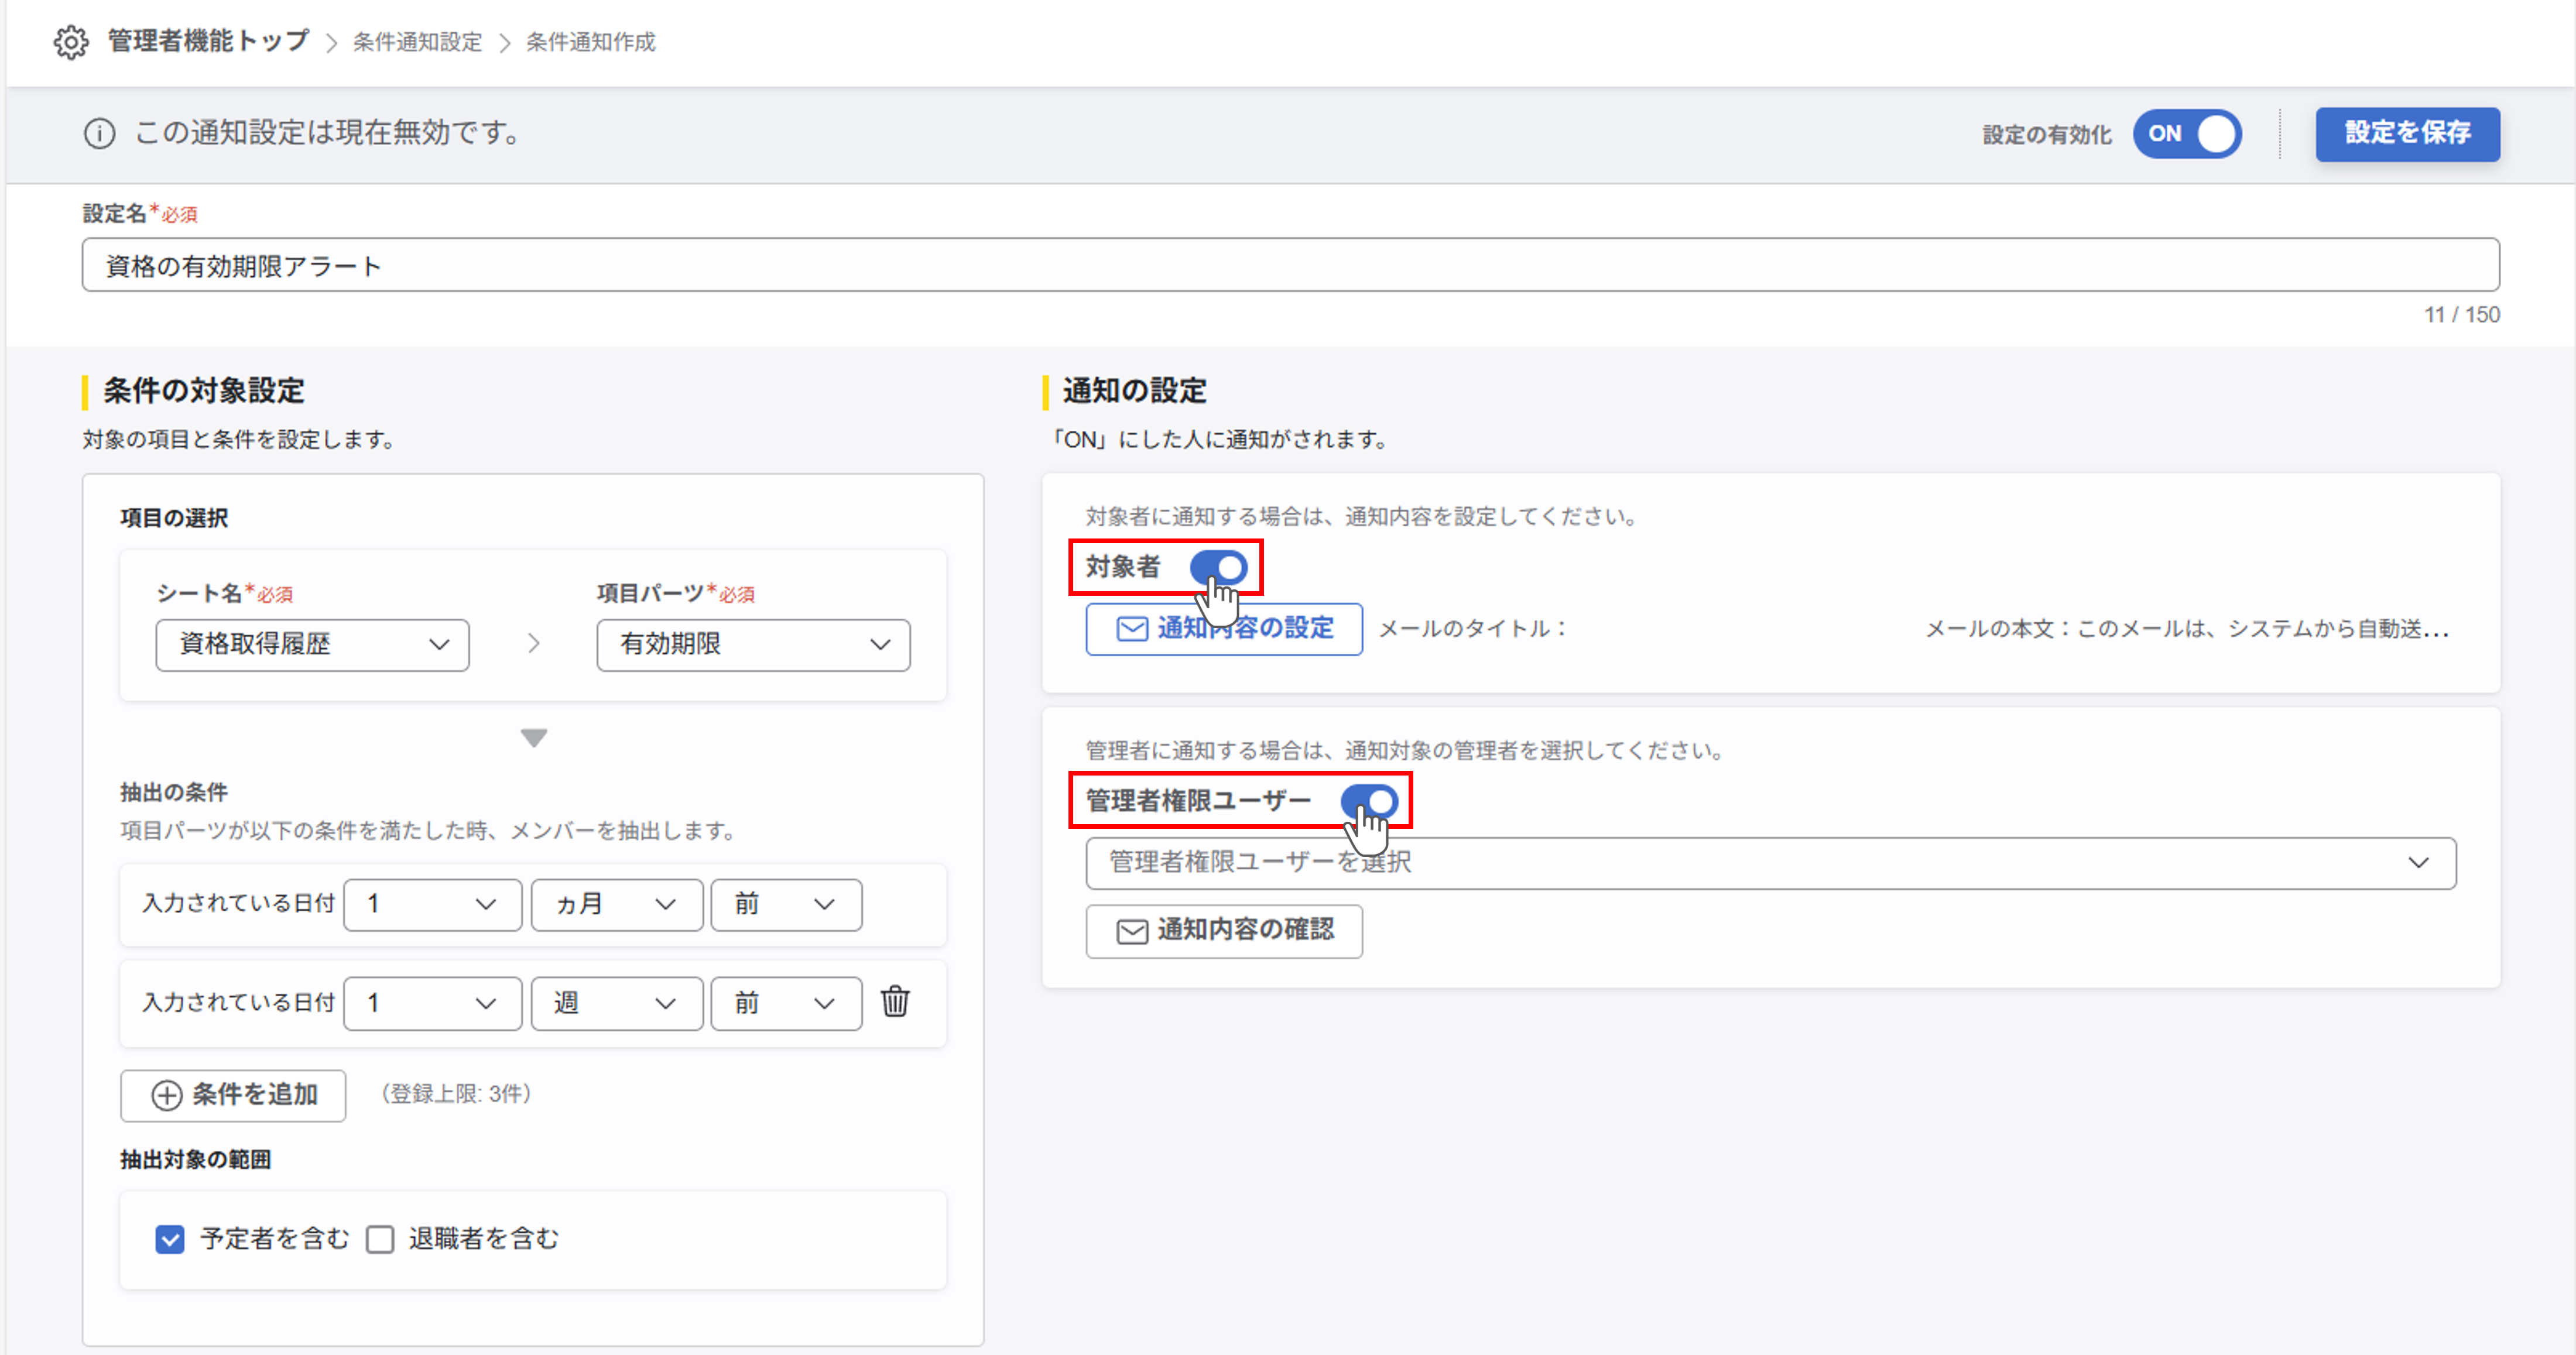Click the gear icon in the breadcrumb
The height and width of the screenshot is (1355, 2576).
point(71,42)
